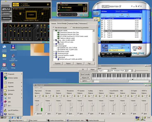152x122 pixels.
Task: Choose Shut Down in the Start menu
Action: coord(13,114)
